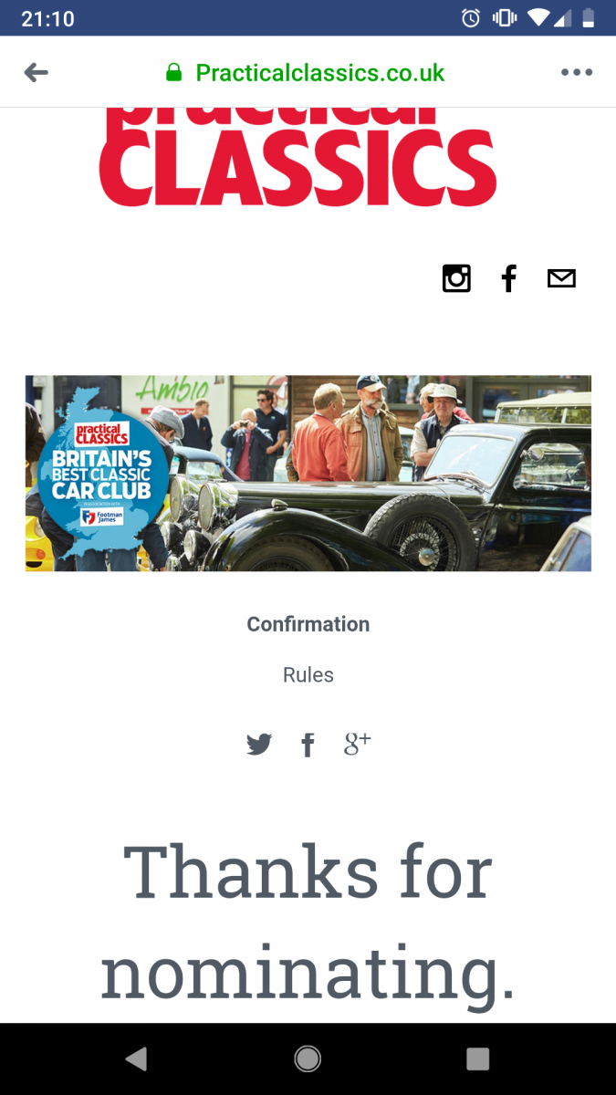Tap the alarm clock status icon
616x1095 pixels.
[x=471, y=18]
